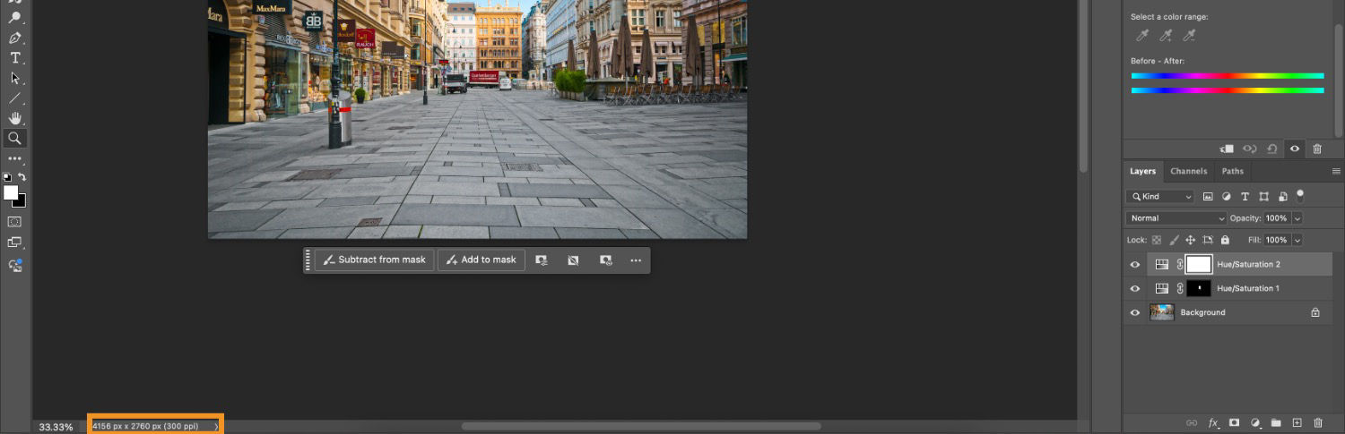Swap foreground and background colors
The width and height of the screenshot is (1345, 434).
coord(22,177)
